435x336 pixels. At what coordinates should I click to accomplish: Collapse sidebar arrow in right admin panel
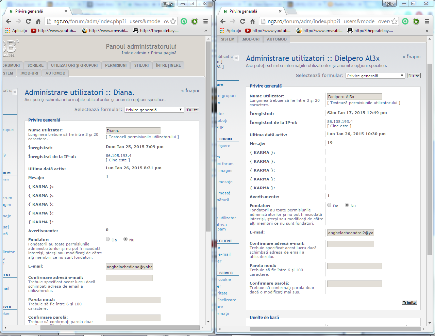(x=236, y=58)
